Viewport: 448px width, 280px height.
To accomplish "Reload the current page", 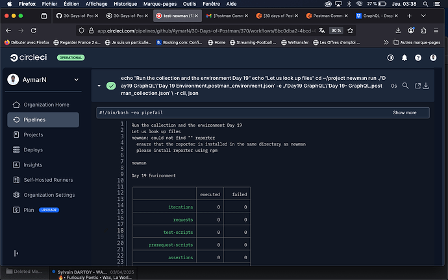I will click(x=33, y=31).
